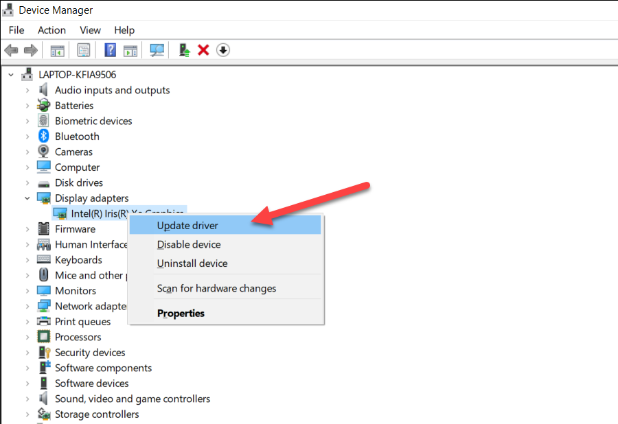Click the Storage controllers icon
The image size is (618, 424).
tap(44, 414)
